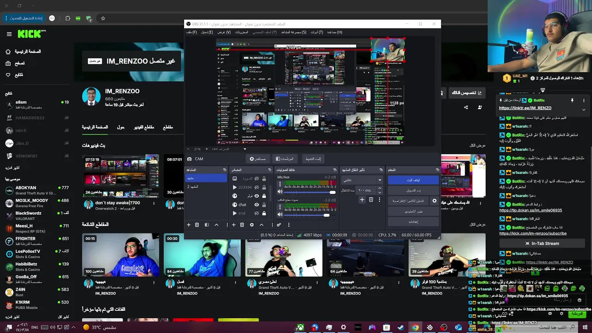Open OBS ملف (F) menu

tap(191, 32)
